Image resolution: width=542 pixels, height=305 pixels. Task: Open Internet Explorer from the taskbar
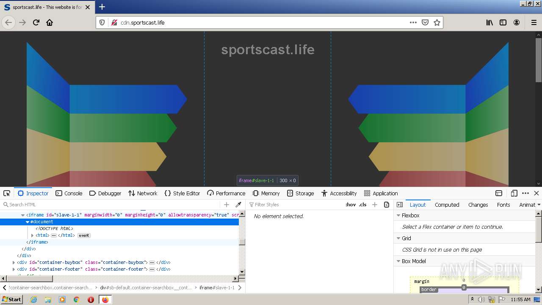[x=33, y=299]
